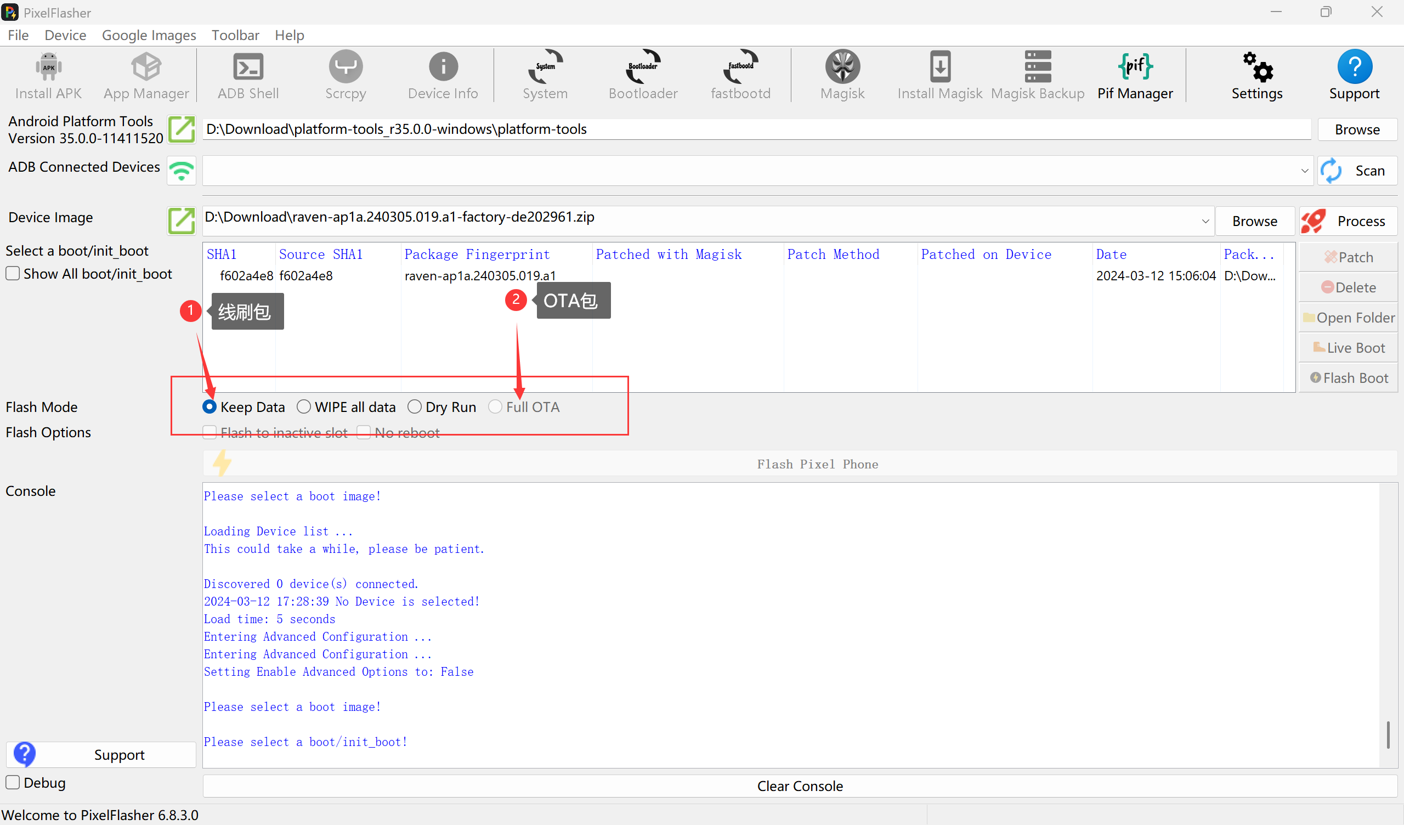1404x825 pixels.
Task: Open Support from the toolbar
Action: (x=1355, y=76)
